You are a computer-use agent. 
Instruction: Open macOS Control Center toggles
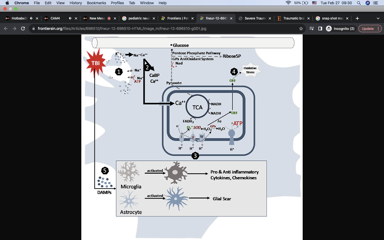point(375,3)
